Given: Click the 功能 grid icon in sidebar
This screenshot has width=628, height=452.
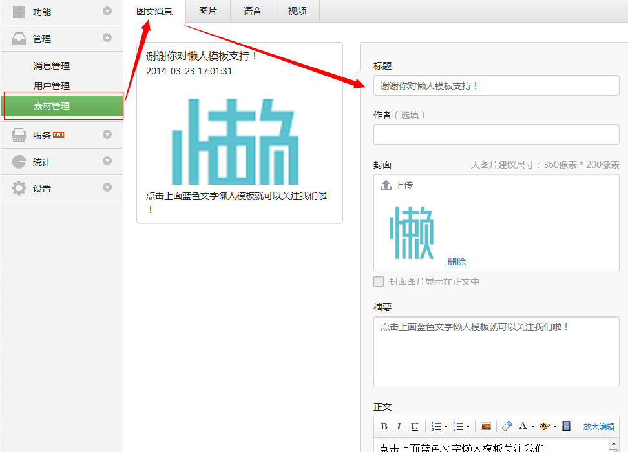Looking at the screenshot, I should [x=19, y=12].
